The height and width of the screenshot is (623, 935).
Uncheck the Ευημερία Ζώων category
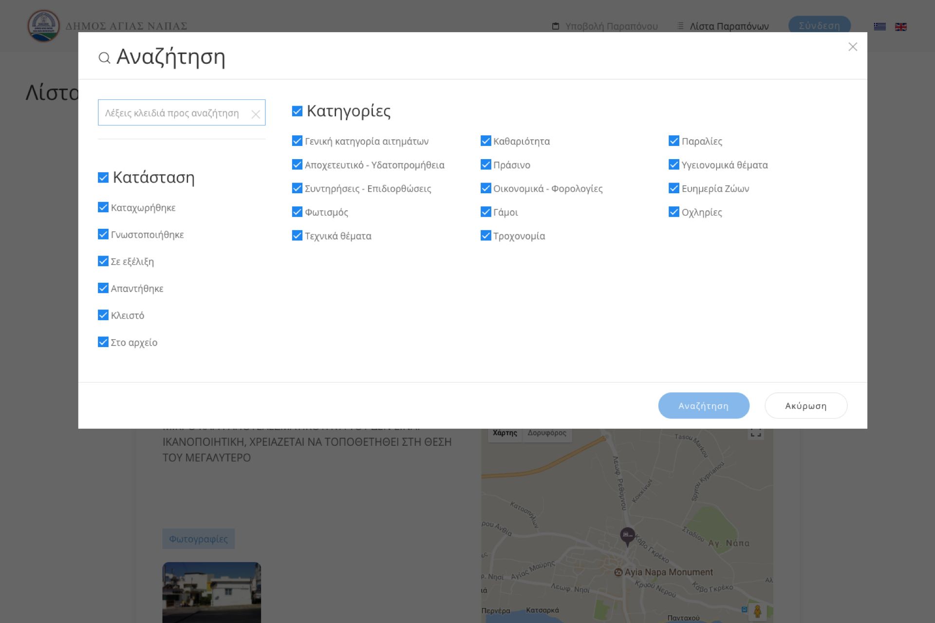tap(674, 188)
